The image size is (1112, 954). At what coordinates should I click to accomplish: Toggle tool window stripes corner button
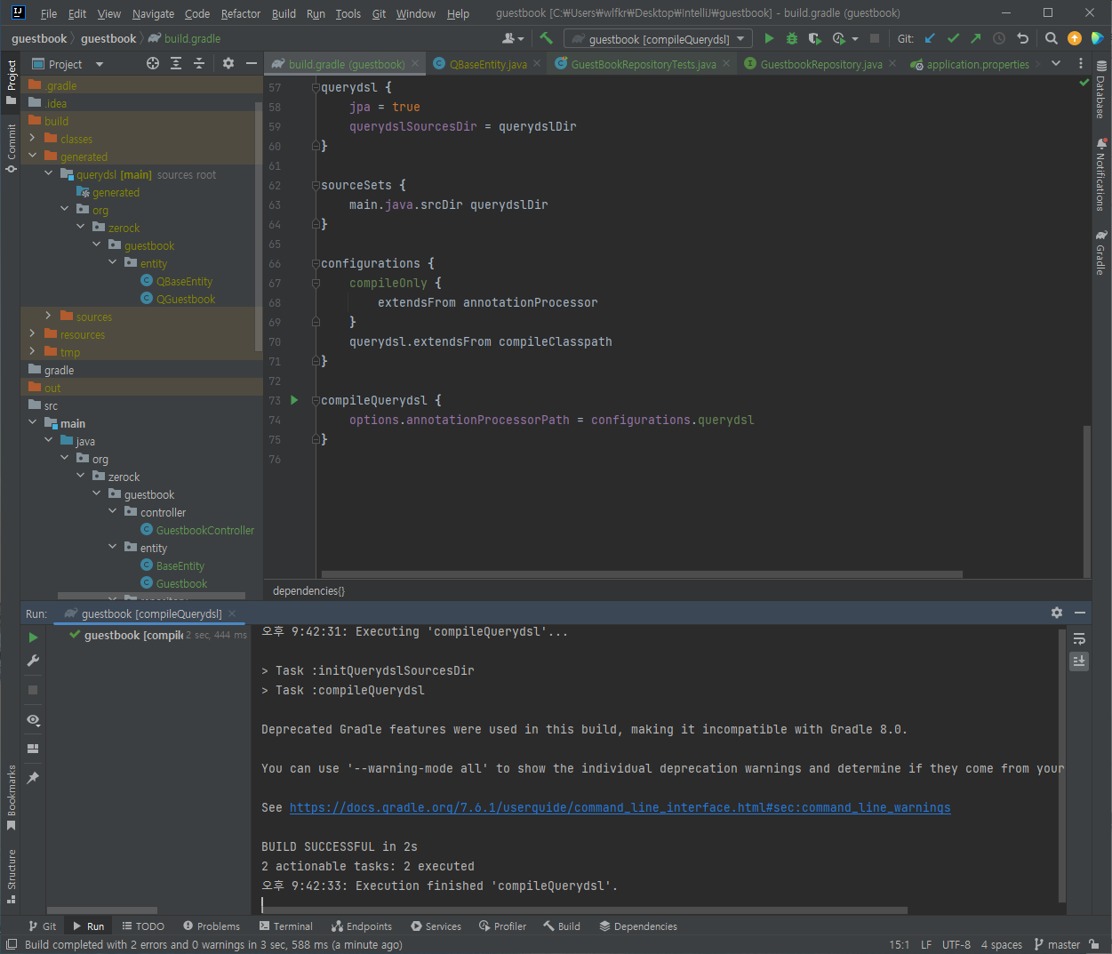point(12,944)
